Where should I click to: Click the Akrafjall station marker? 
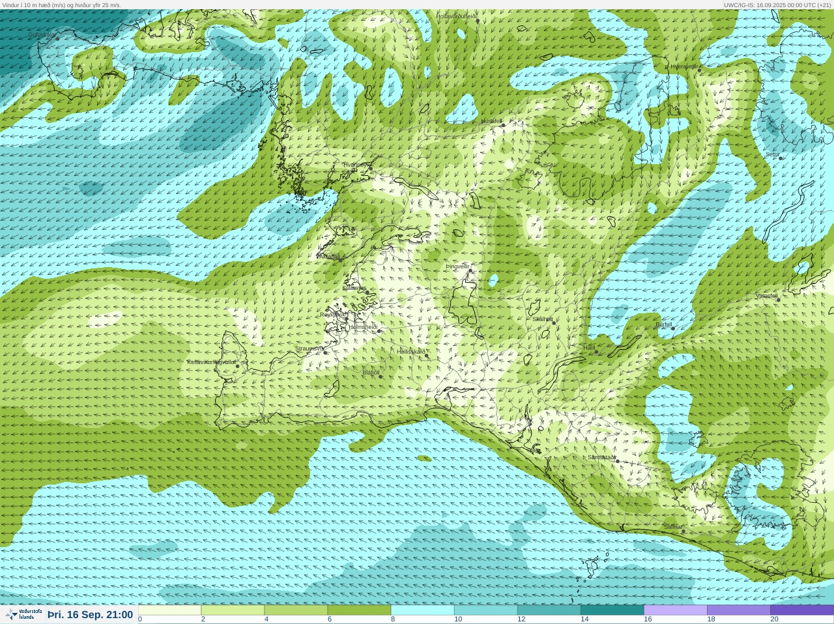pyautogui.click(x=339, y=259)
